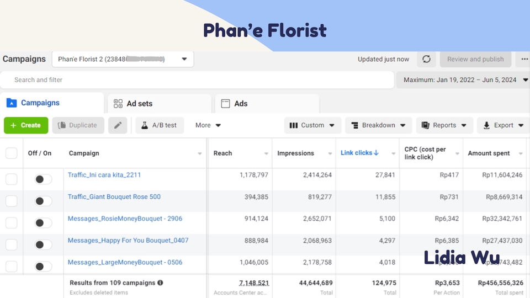This screenshot has height=298, width=530.
Task: Tick checkbox for Messages_RosieMoneyBouquet - 2906 row
Action: [x=12, y=222]
